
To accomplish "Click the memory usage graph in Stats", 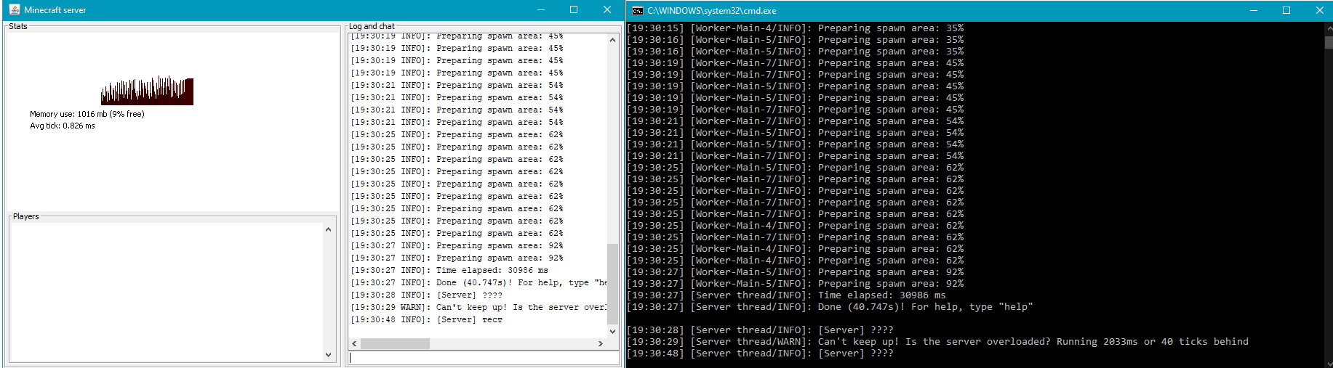I will point(147,90).
